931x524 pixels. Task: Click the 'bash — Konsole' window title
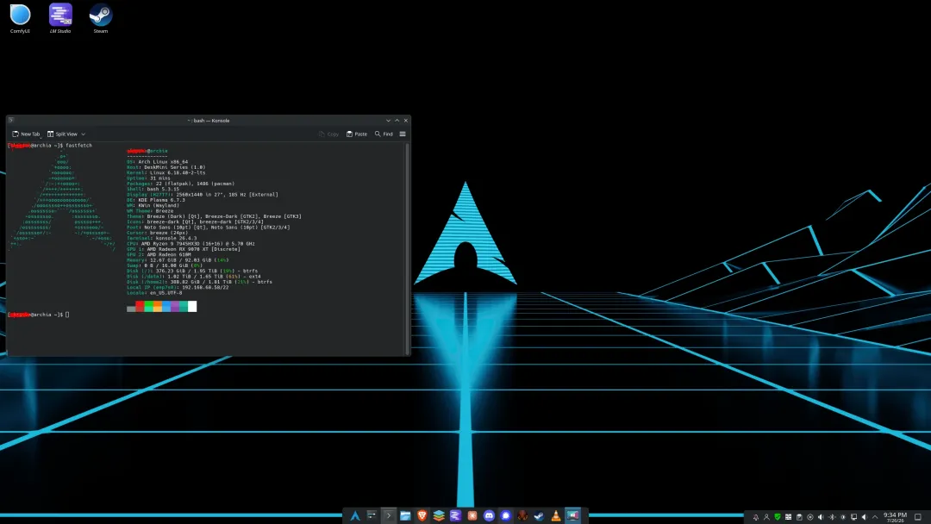tap(209, 121)
